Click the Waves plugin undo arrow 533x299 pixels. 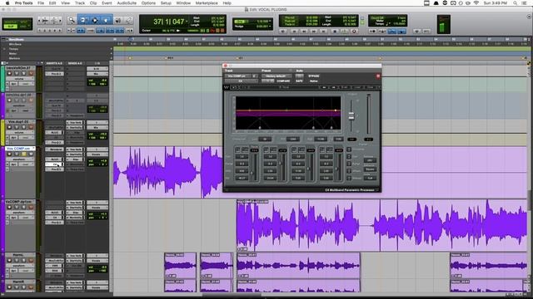[233, 87]
